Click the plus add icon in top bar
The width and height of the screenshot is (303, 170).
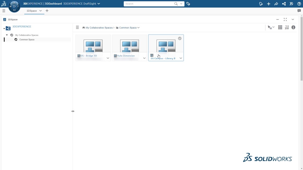(269, 4)
